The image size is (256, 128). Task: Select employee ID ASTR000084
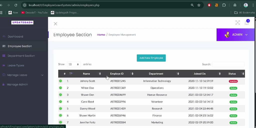point(118,123)
